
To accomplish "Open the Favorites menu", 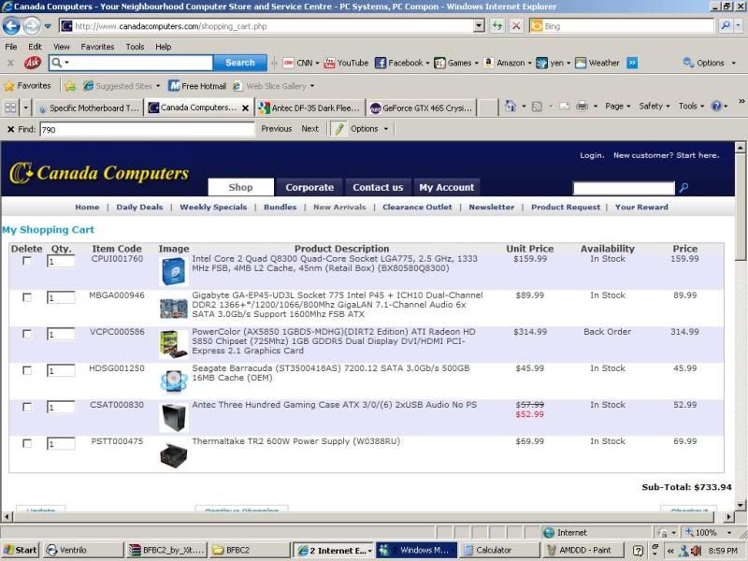I will (97, 47).
